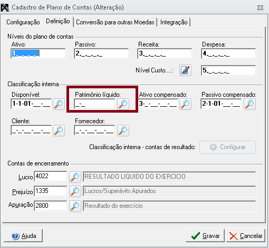The width and height of the screenshot is (269, 248).
Task: Select the Integração tab
Action: tap(174, 22)
